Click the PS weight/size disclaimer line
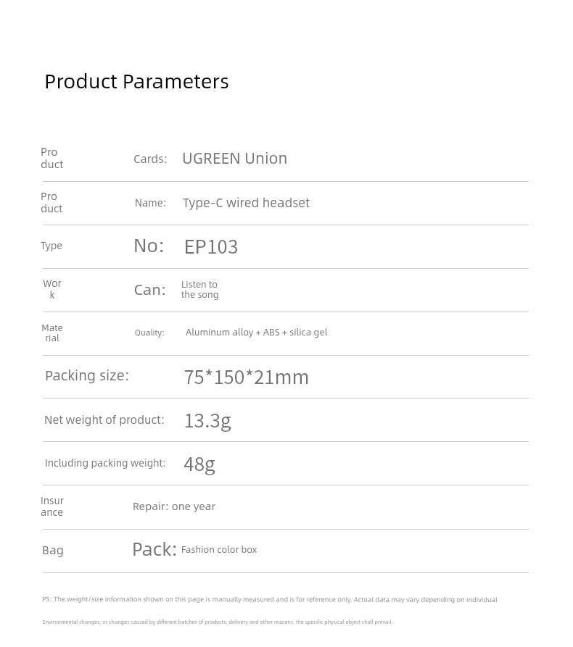 pos(270,600)
